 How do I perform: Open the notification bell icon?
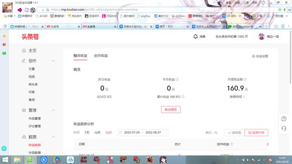point(195,36)
